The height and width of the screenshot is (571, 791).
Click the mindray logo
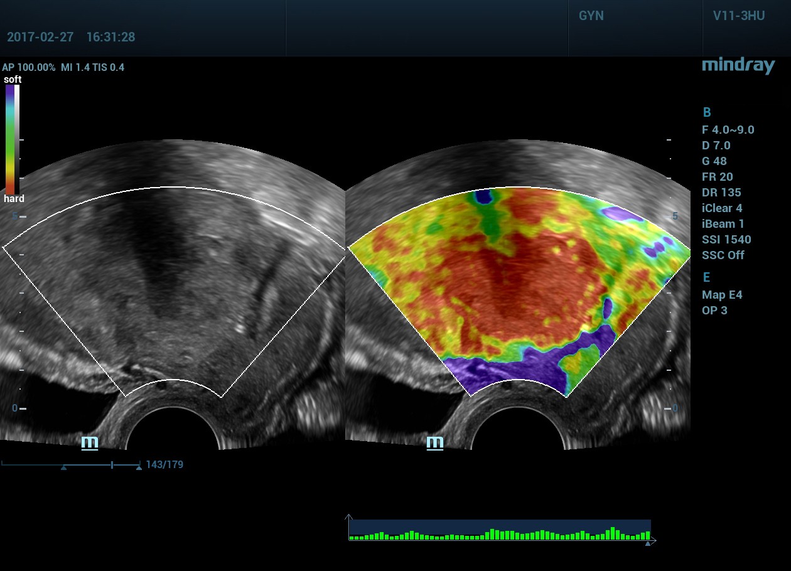click(x=738, y=65)
